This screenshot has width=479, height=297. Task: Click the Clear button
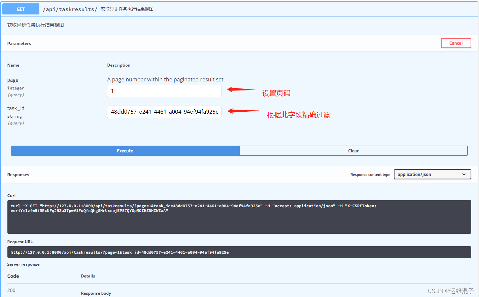(x=353, y=151)
